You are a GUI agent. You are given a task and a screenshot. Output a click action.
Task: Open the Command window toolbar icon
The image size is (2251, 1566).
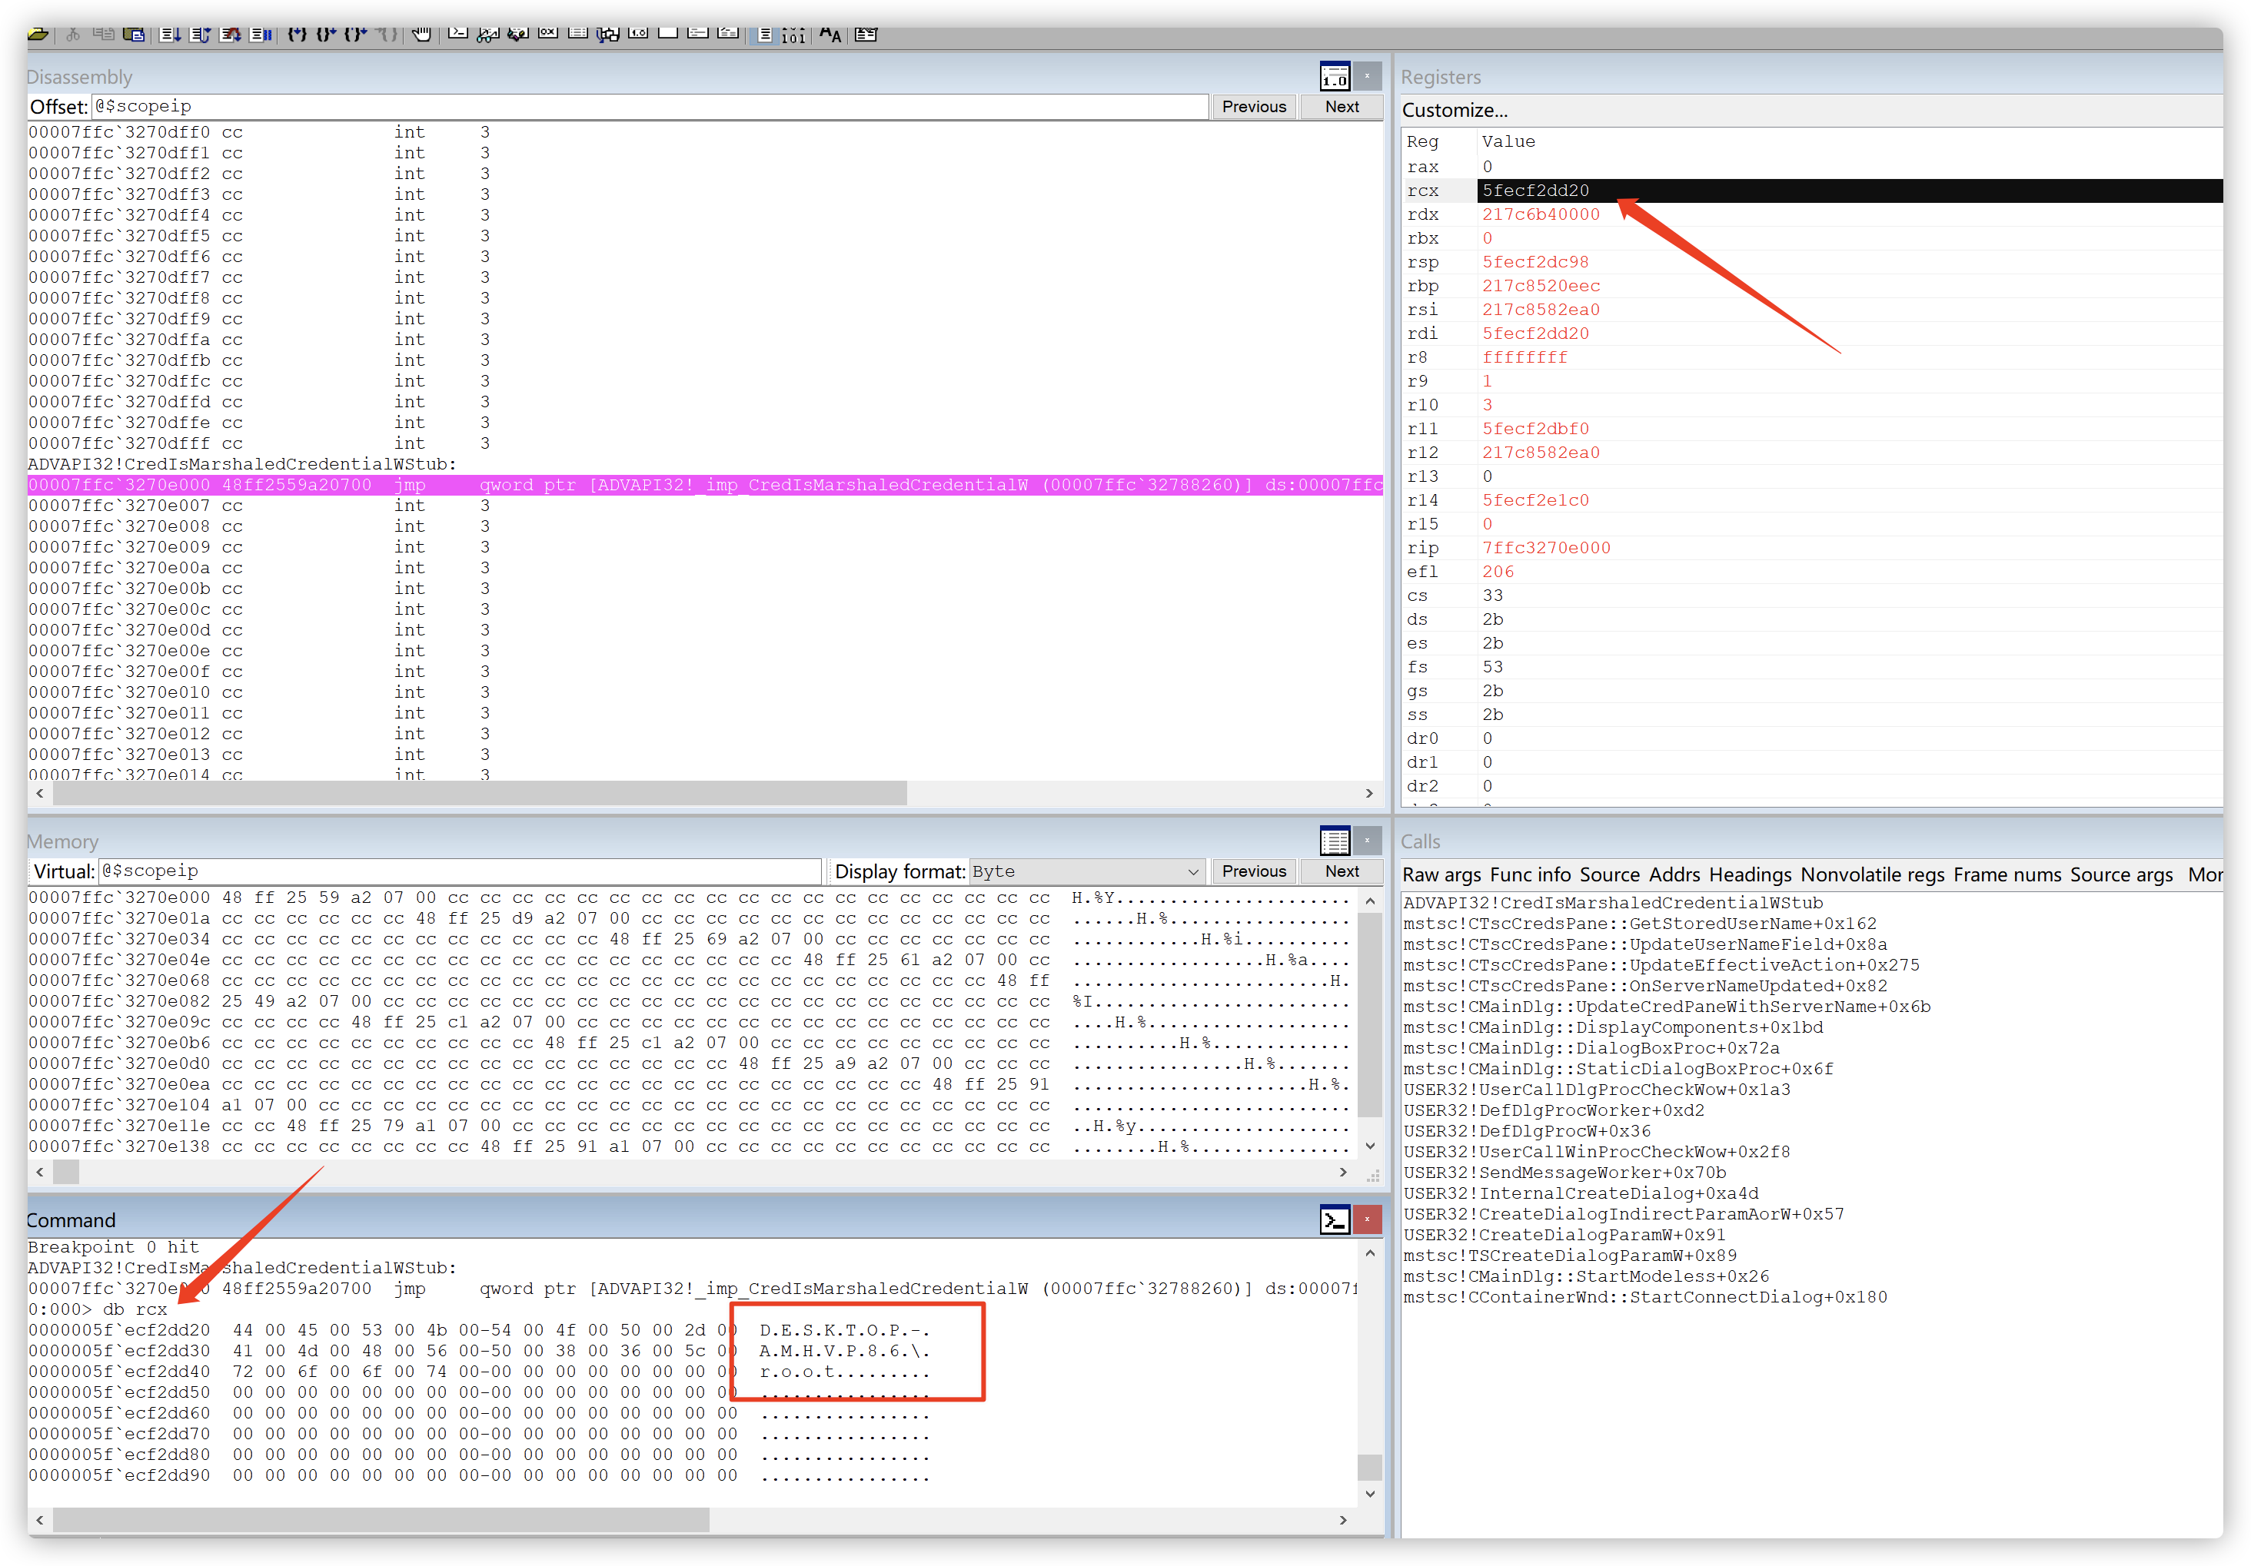click(x=458, y=32)
